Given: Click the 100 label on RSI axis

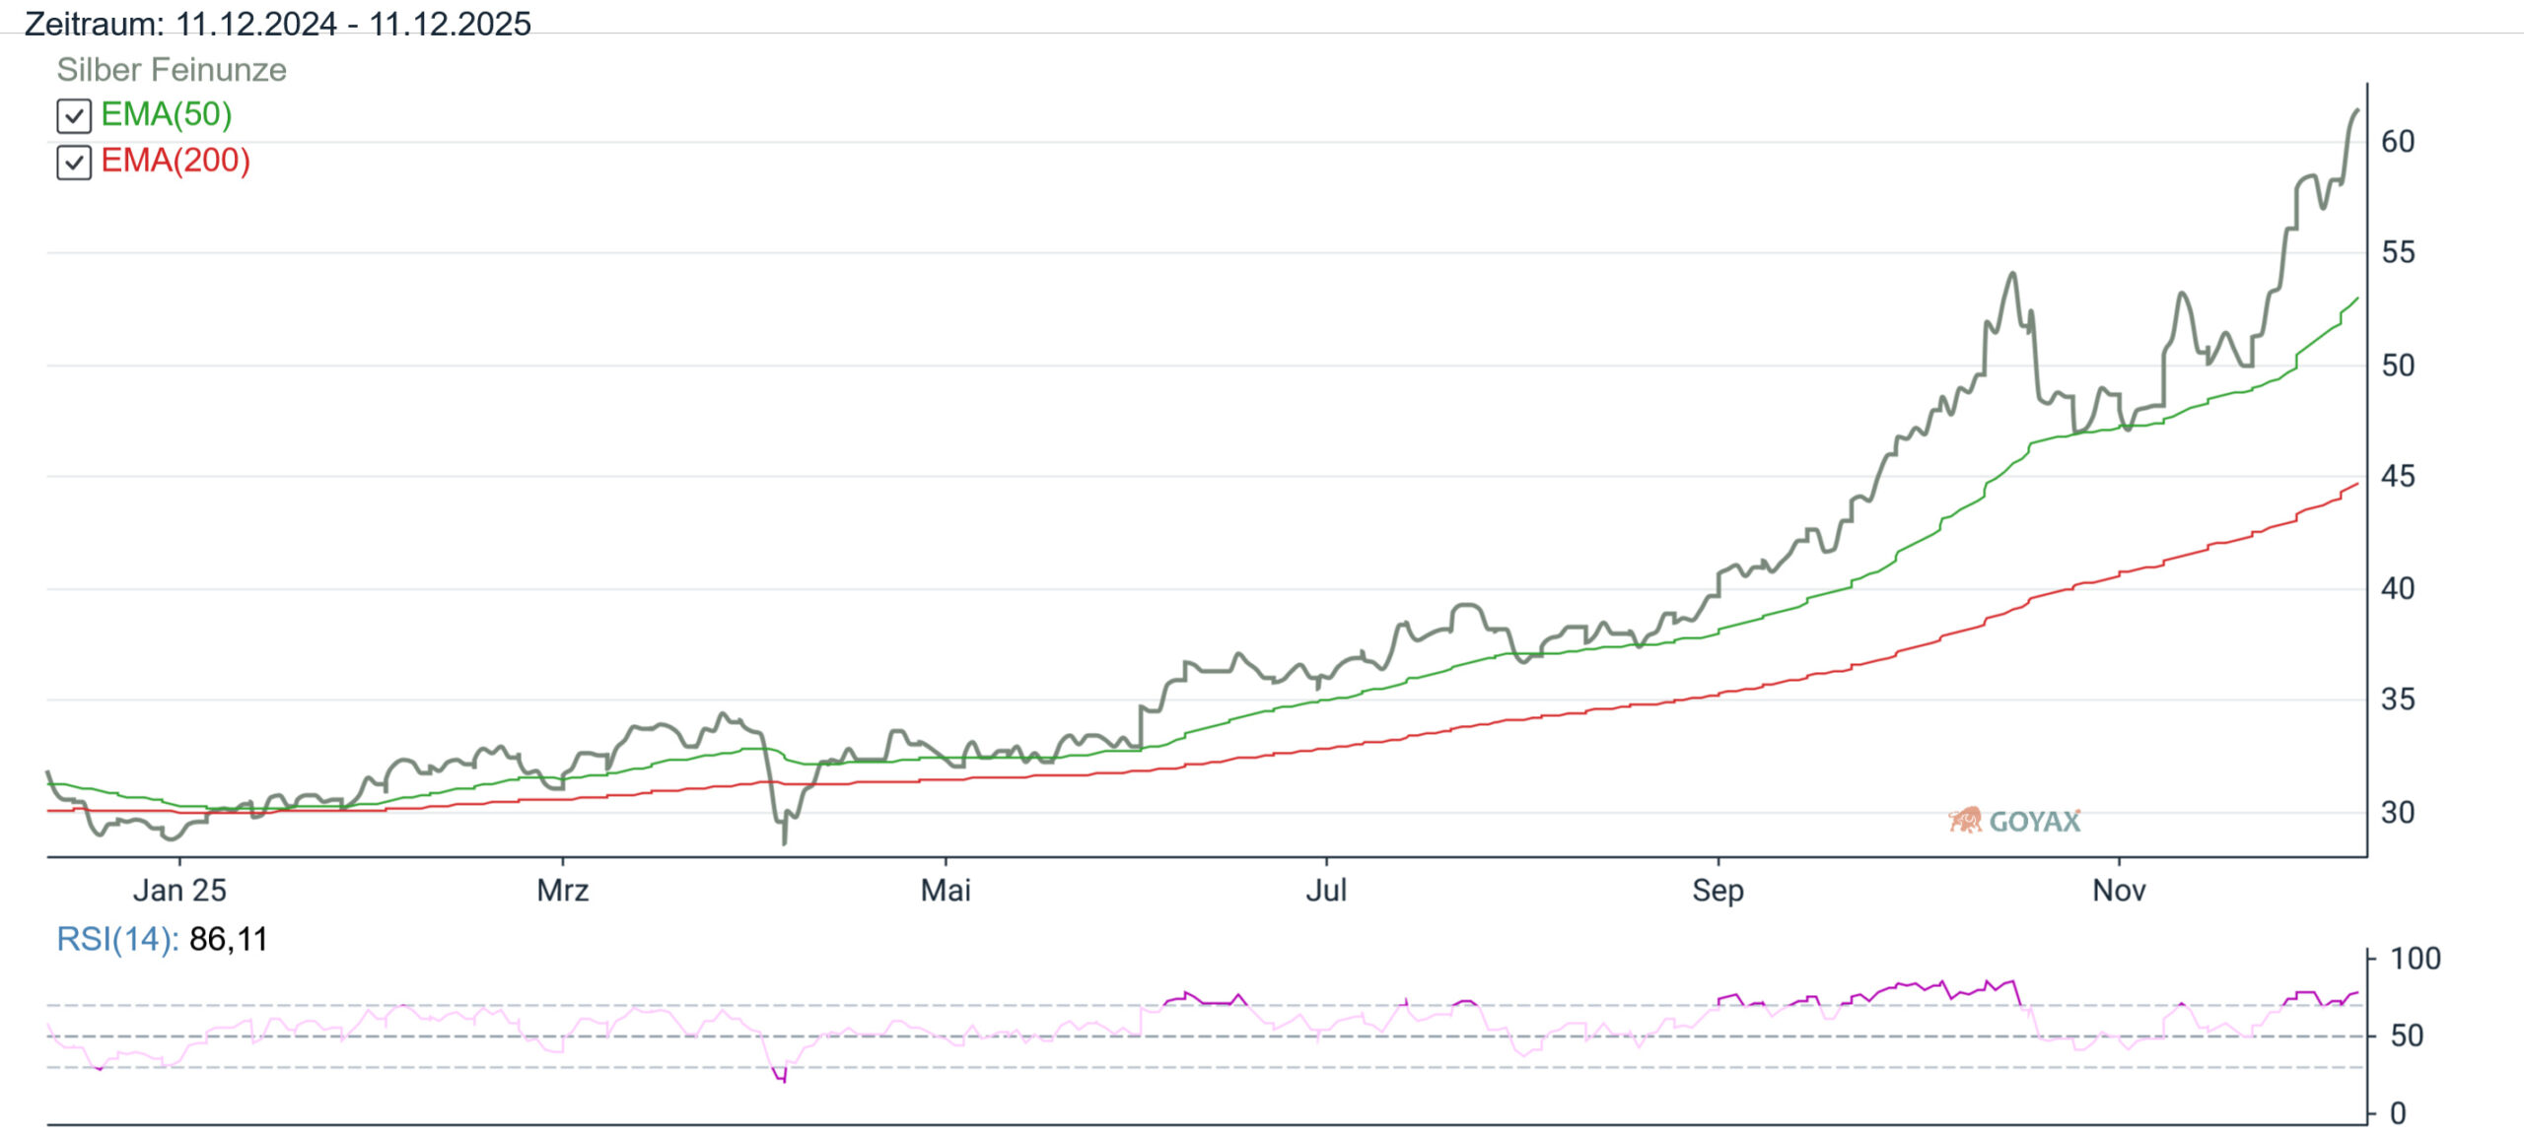Looking at the screenshot, I should (2415, 959).
